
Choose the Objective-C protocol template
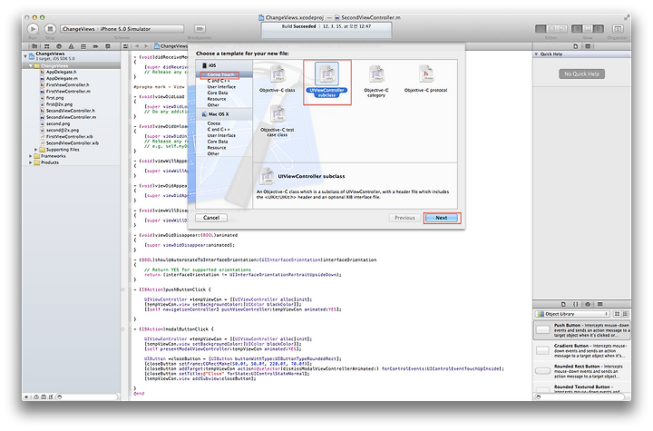[425, 79]
